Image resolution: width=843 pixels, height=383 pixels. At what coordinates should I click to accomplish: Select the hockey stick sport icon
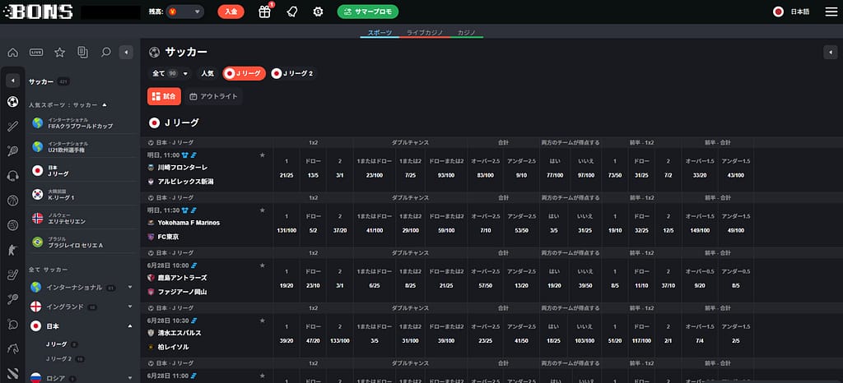coord(13,275)
